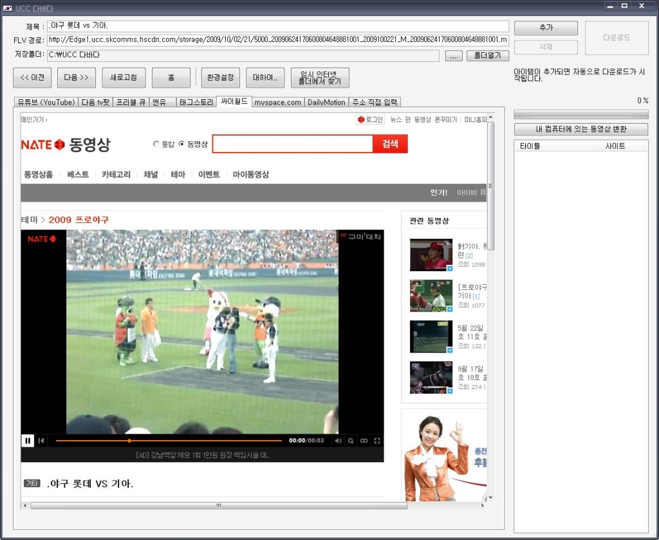This screenshot has height=540, width=659.
Task: Open related video thumbnail 9월 17일
Action: [431, 378]
